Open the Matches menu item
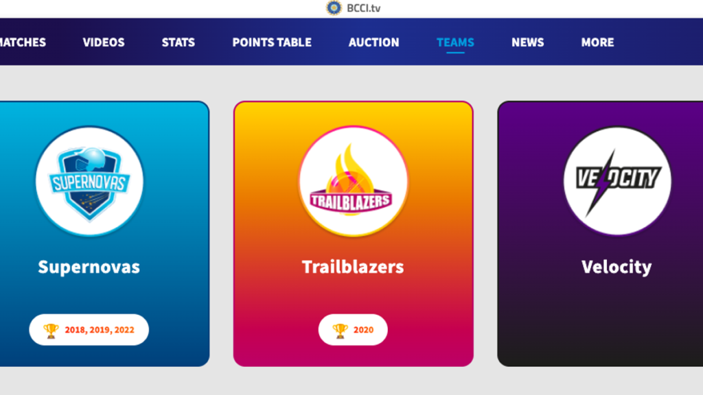 [23, 42]
